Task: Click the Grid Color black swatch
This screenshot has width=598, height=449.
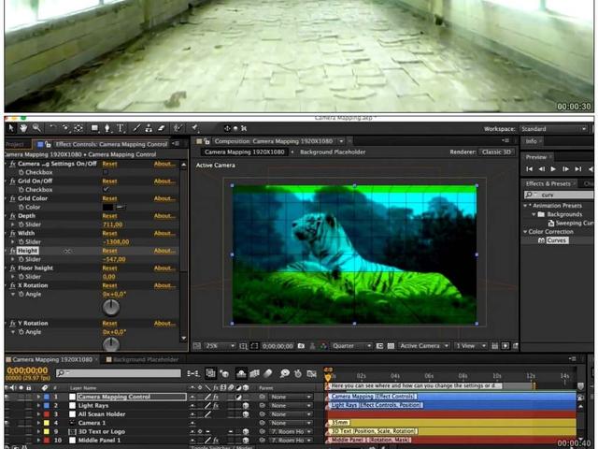Action: click(108, 208)
